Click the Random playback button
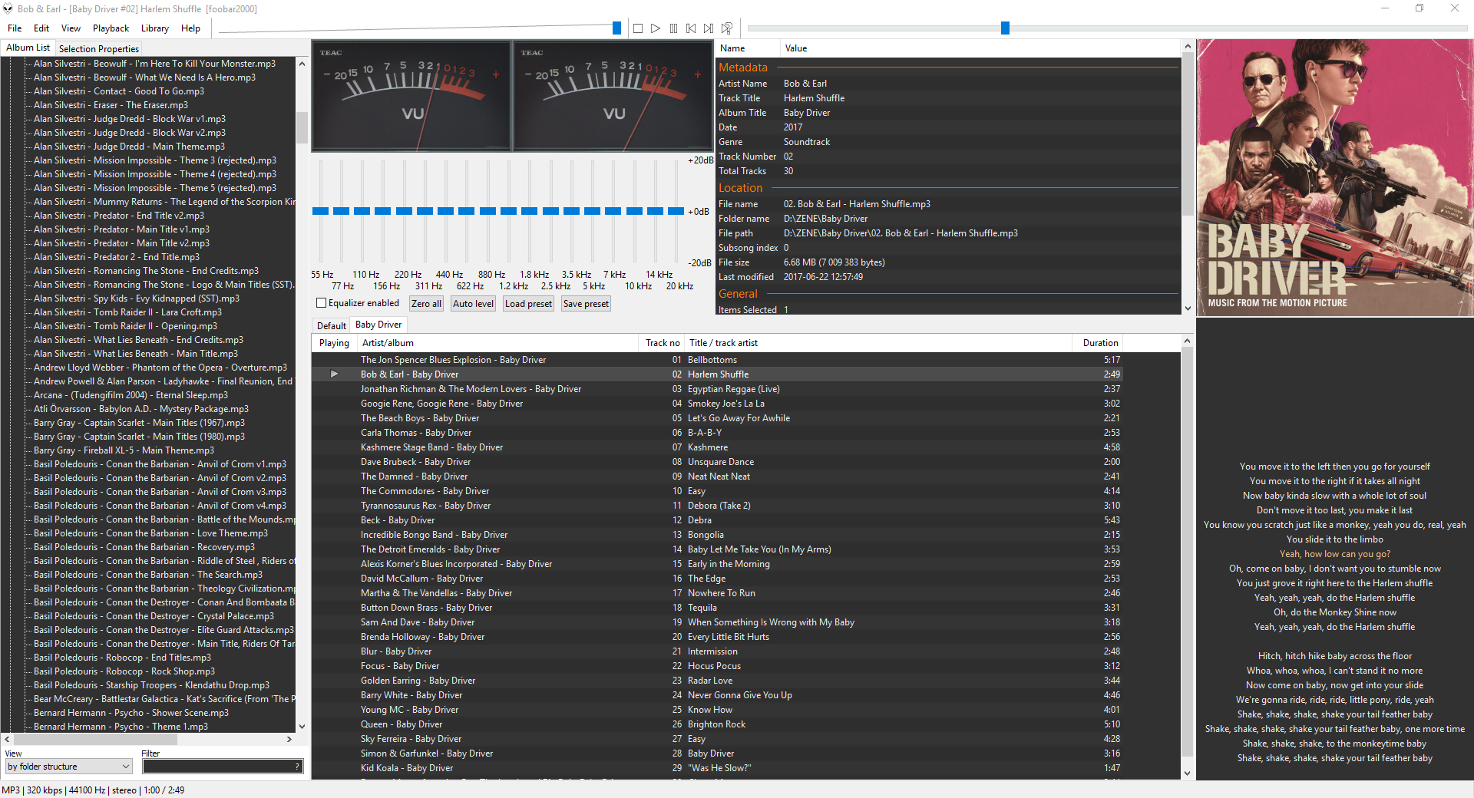This screenshot has width=1474, height=798. pyautogui.click(x=726, y=28)
